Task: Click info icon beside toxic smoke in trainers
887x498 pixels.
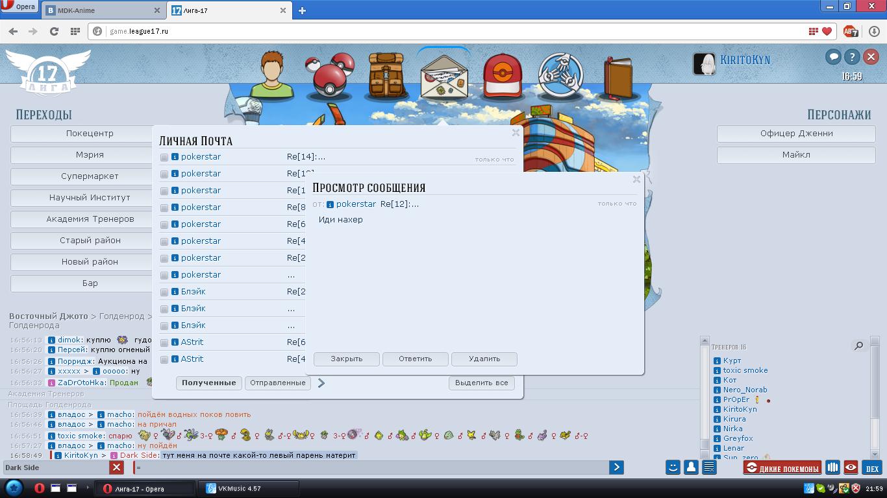Action: (x=717, y=370)
